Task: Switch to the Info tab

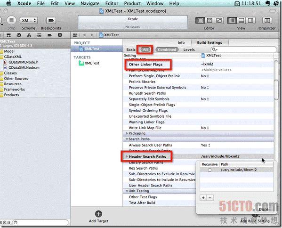Action: [x=181, y=43]
